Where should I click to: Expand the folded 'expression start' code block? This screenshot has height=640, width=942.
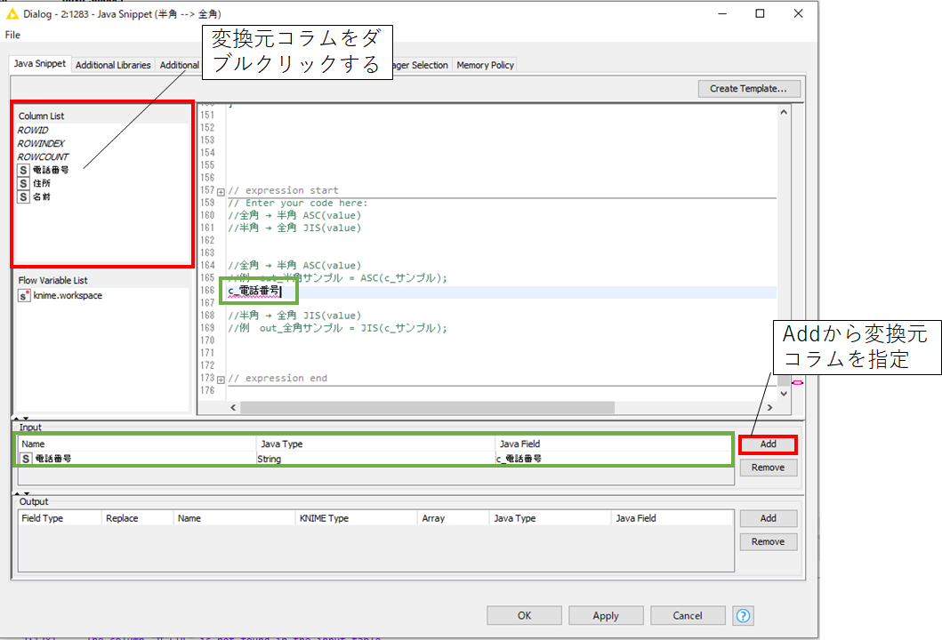(x=221, y=192)
